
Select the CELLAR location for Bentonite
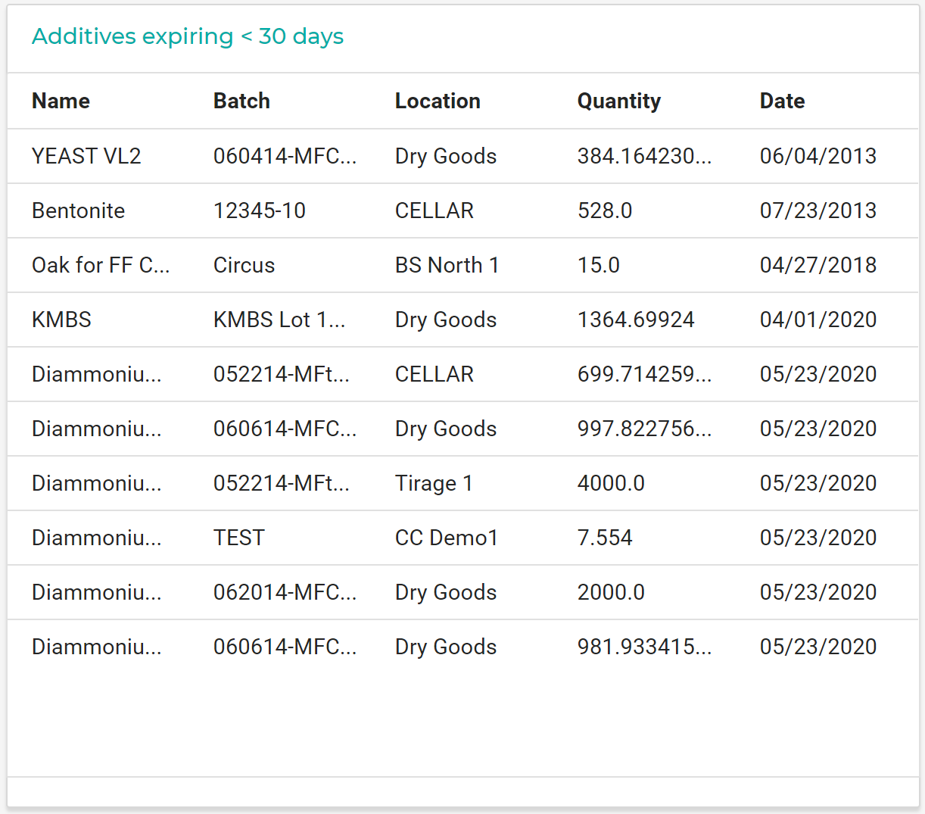434,211
